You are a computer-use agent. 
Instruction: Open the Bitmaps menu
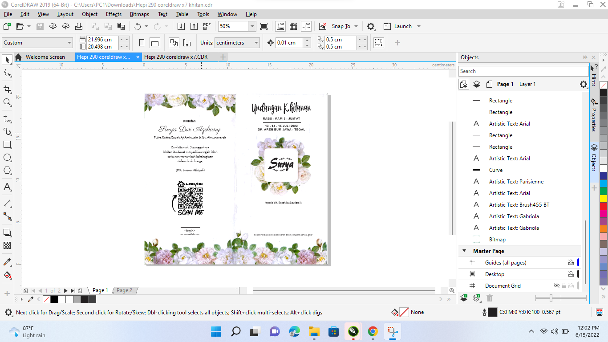139,14
